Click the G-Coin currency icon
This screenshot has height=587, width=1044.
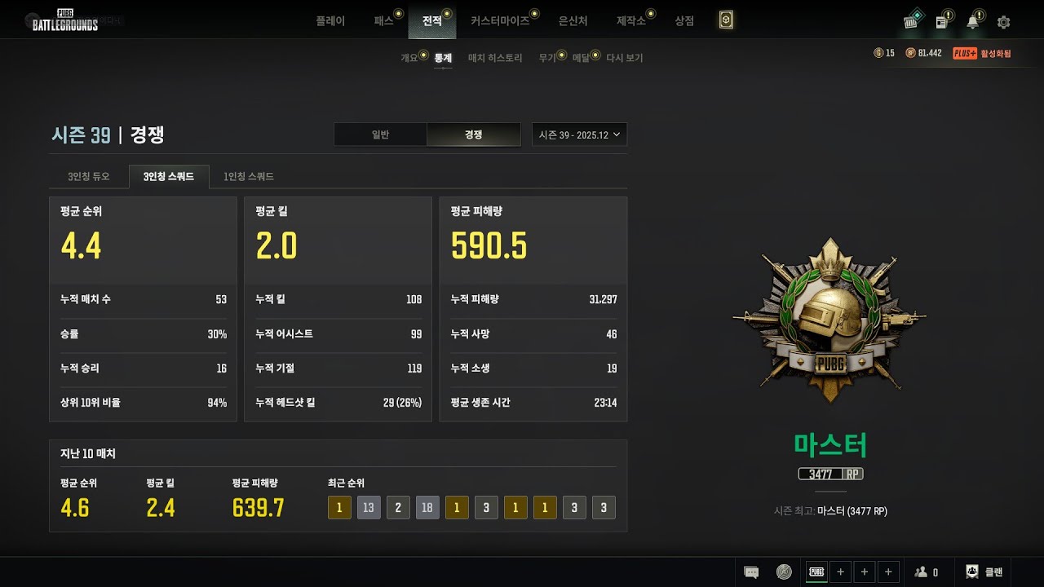[878, 53]
